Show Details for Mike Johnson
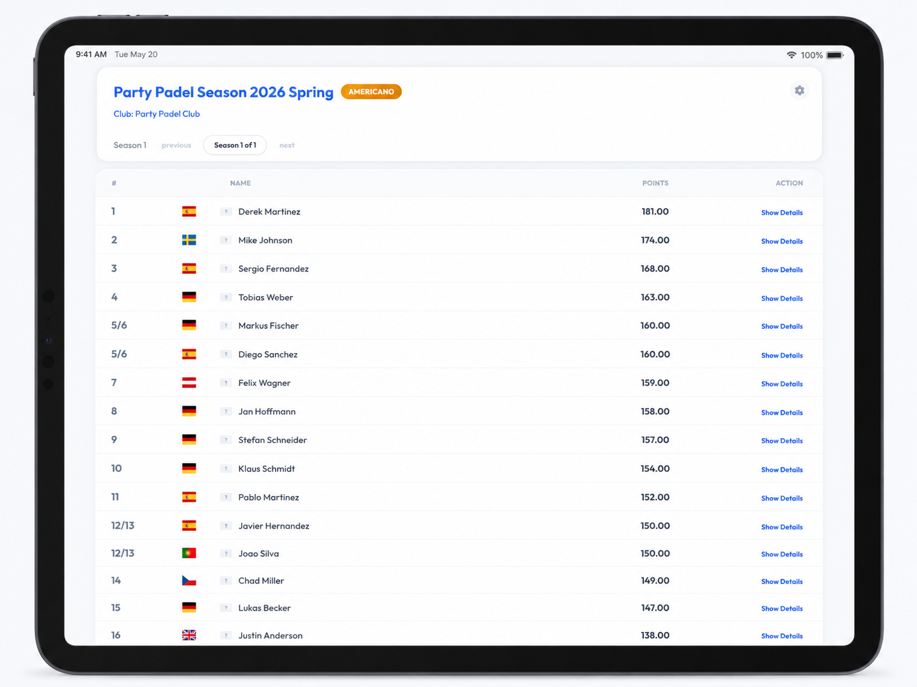Screen dimensions: 917x687 [x=781, y=241]
